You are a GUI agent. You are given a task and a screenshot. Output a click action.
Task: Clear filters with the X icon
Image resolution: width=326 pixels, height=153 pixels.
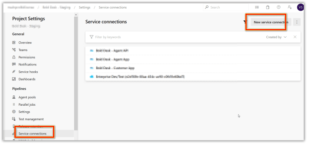295,37
